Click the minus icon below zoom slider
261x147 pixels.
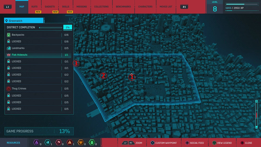[257, 127]
